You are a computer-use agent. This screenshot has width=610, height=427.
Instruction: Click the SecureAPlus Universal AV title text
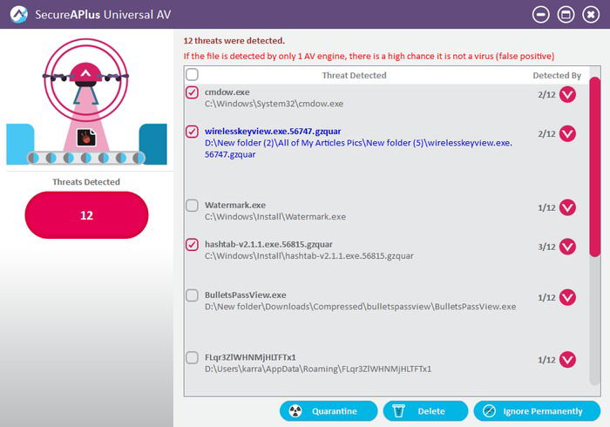(103, 15)
